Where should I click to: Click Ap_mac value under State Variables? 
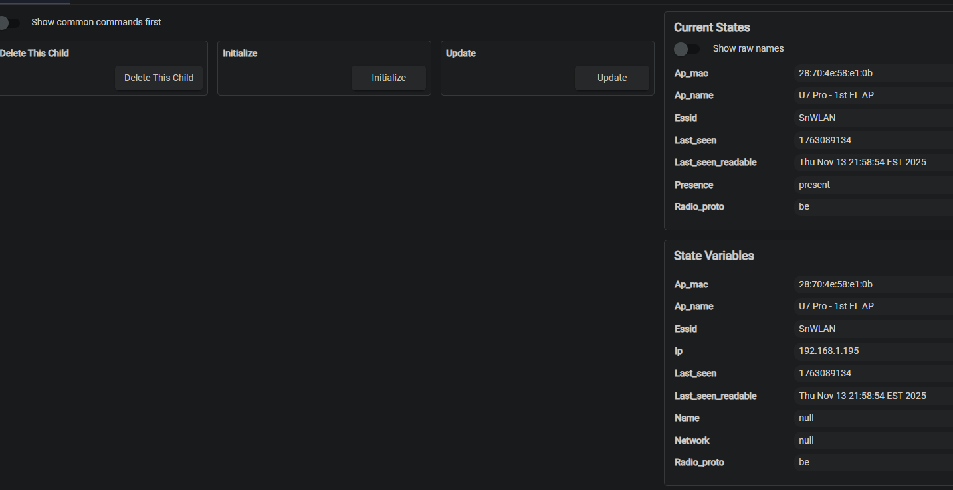[835, 284]
